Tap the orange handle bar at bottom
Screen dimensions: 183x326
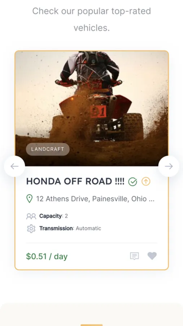[92, 325]
